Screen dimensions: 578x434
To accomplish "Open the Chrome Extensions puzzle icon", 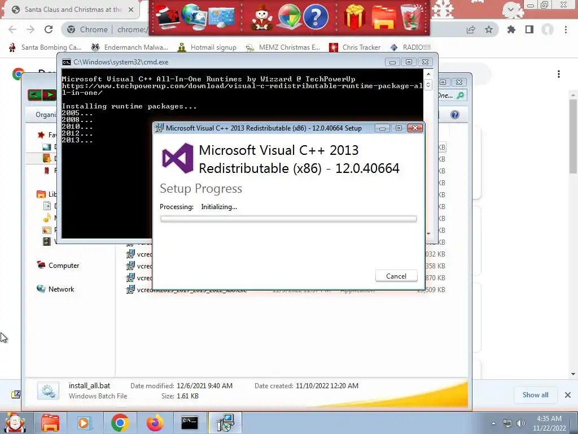I will click(x=511, y=29).
